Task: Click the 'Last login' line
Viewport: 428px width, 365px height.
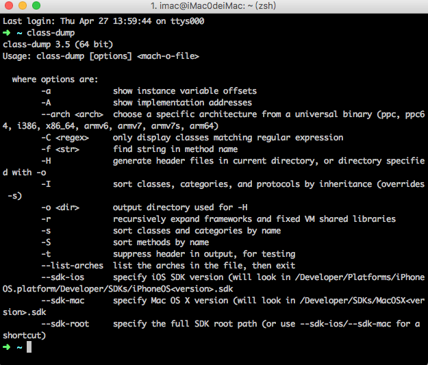Action: 103,21
